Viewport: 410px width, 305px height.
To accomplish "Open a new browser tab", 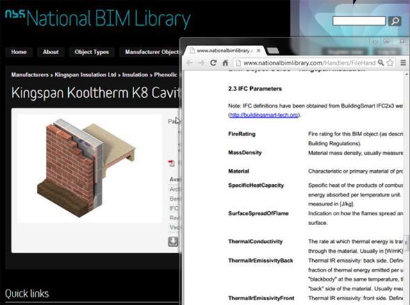I will (x=273, y=51).
